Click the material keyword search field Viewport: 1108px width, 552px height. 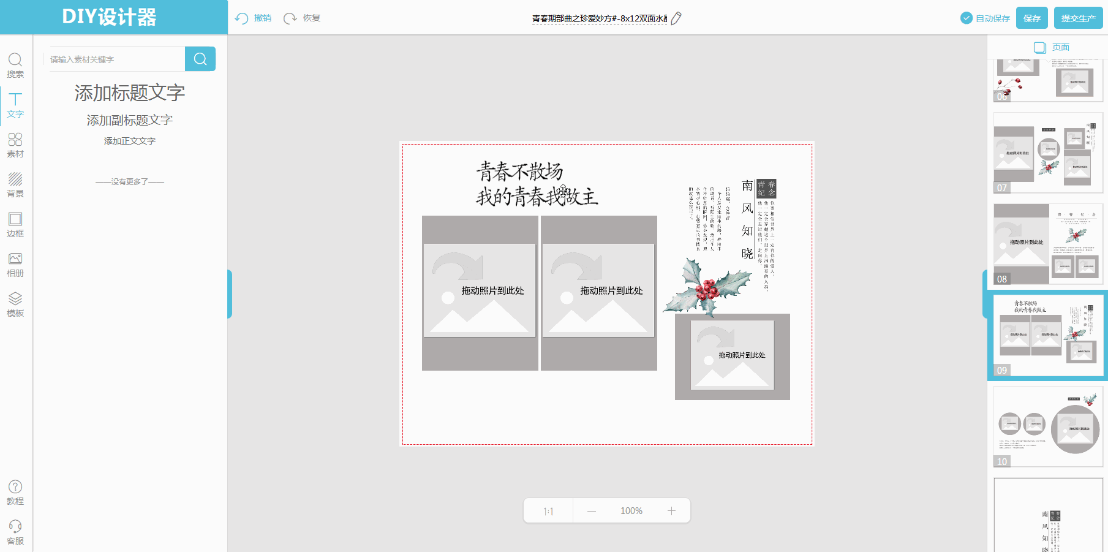(115, 59)
